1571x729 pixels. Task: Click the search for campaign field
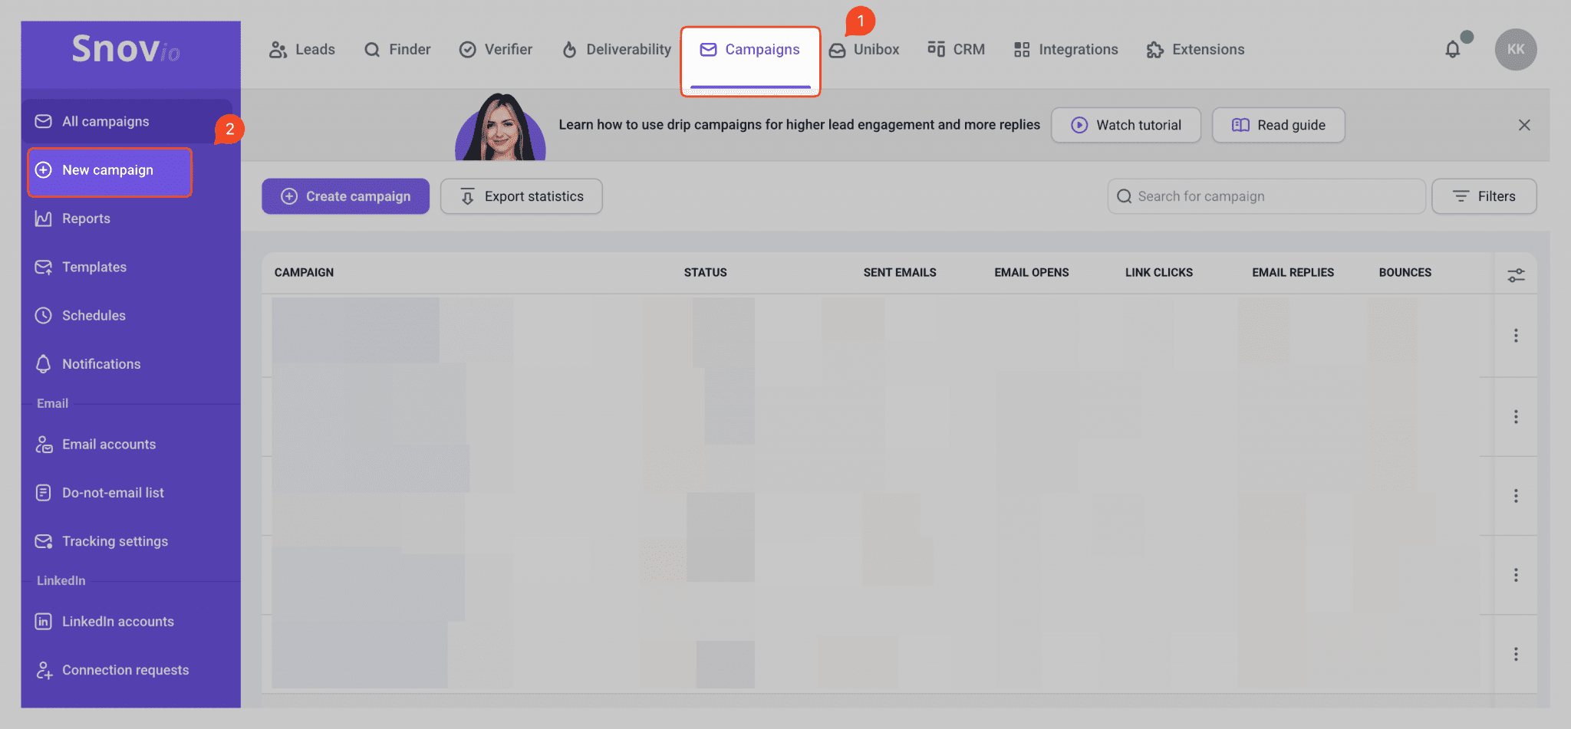click(1266, 196)
